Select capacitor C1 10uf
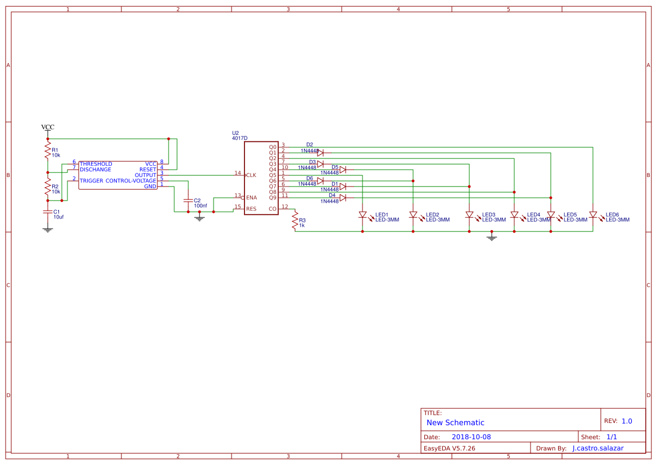Screen dimensions: 657x465 pyautogui.click(x=47, y=212)
